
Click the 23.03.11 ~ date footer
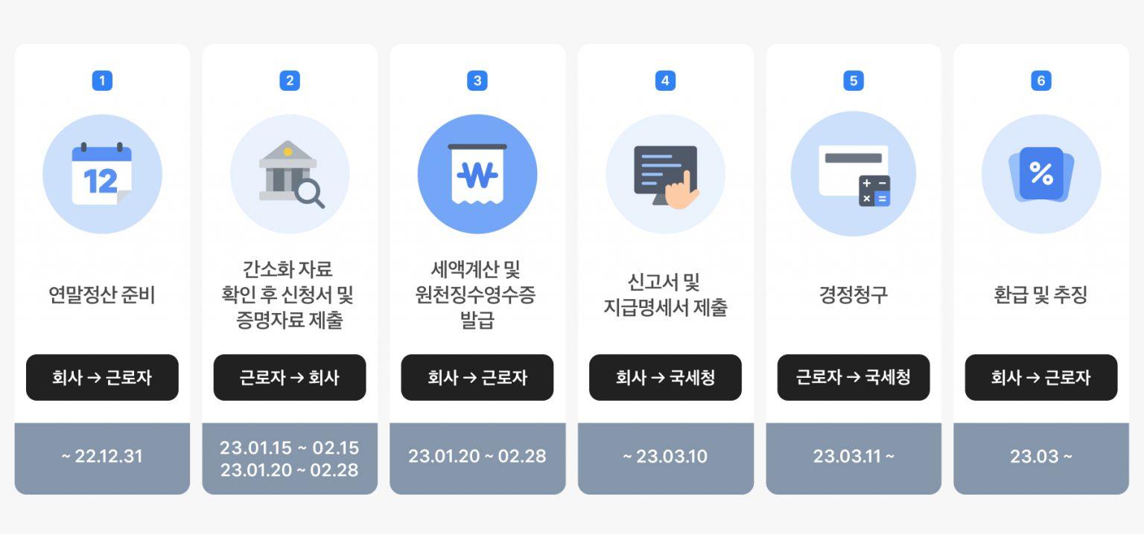coord(854,456)
